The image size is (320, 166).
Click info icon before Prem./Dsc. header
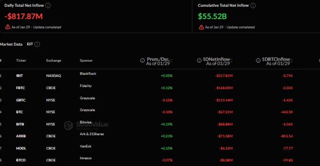coord(143,60)
